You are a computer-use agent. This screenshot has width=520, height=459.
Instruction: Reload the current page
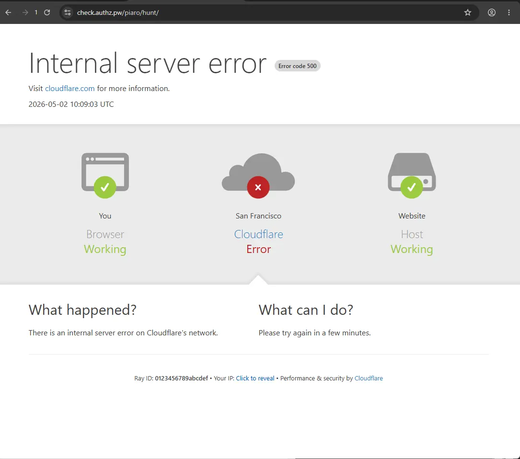click(47, 12)
